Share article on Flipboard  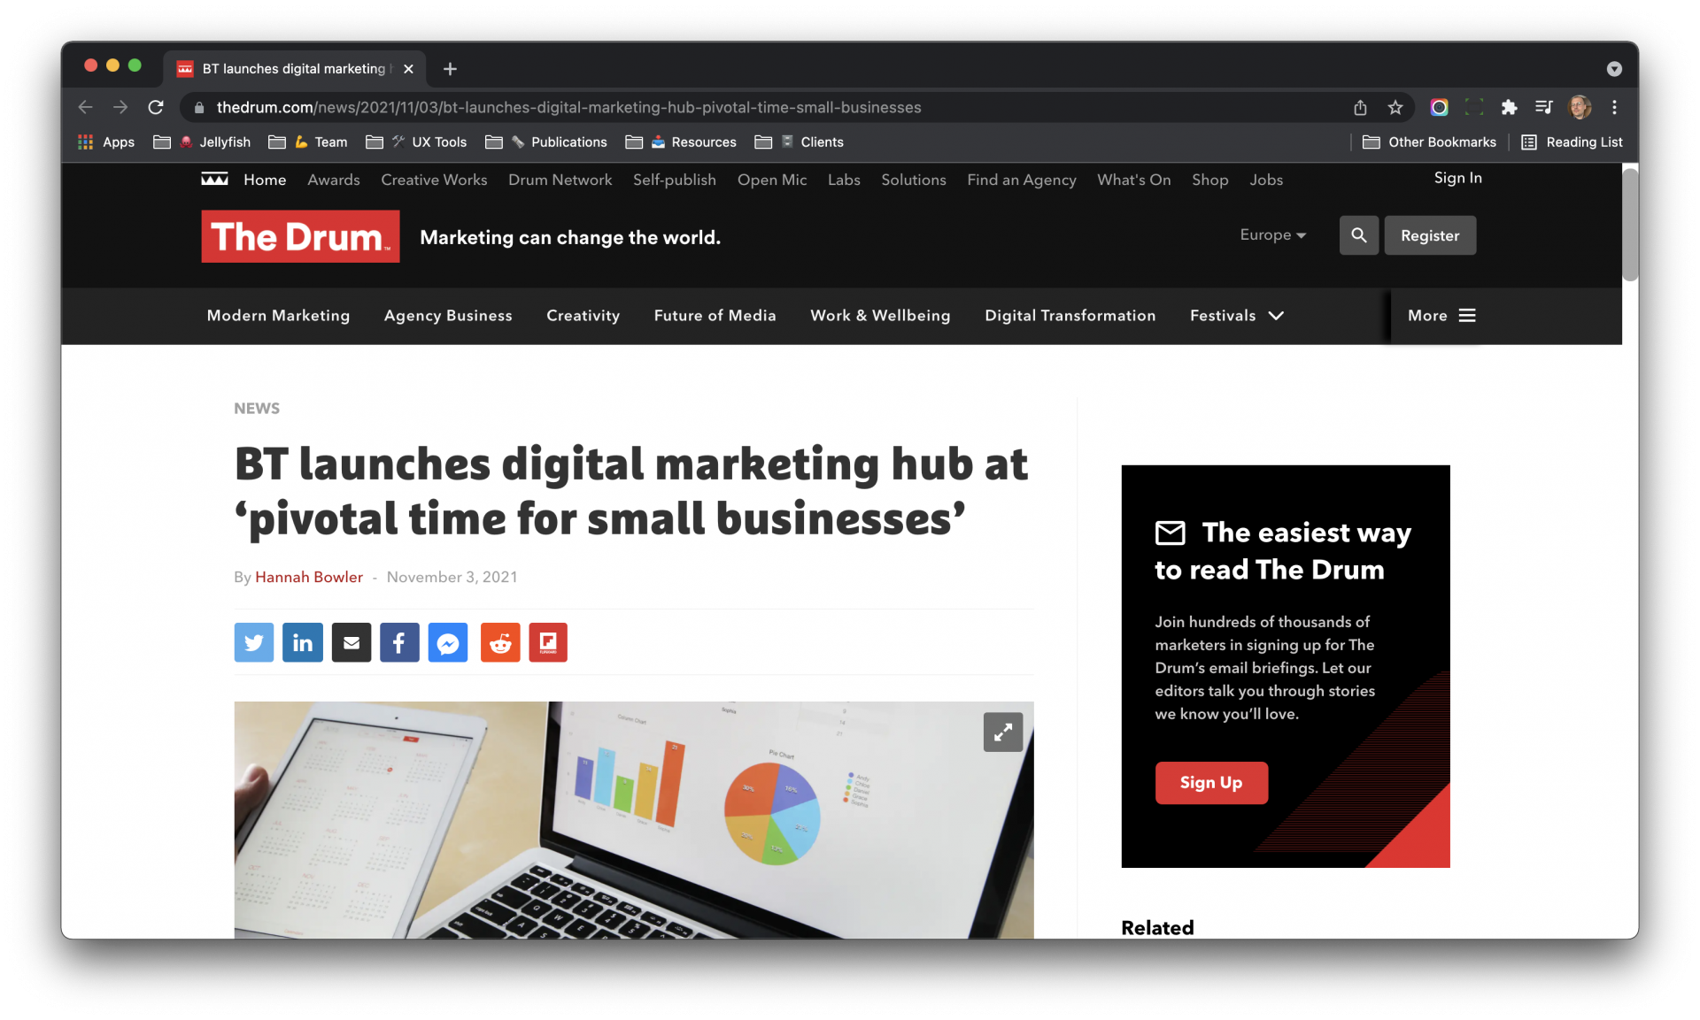548,642
